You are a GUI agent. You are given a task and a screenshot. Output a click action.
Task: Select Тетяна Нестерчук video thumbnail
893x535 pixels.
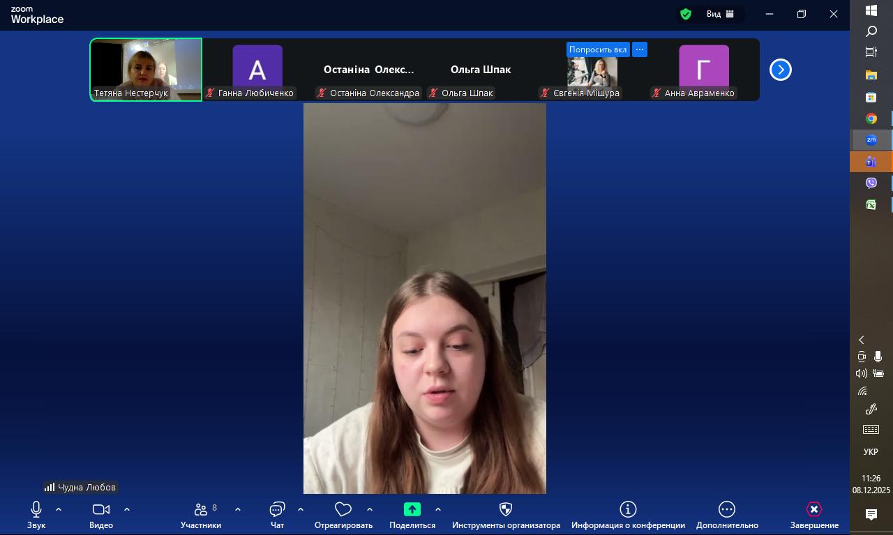tap(146, 70)
